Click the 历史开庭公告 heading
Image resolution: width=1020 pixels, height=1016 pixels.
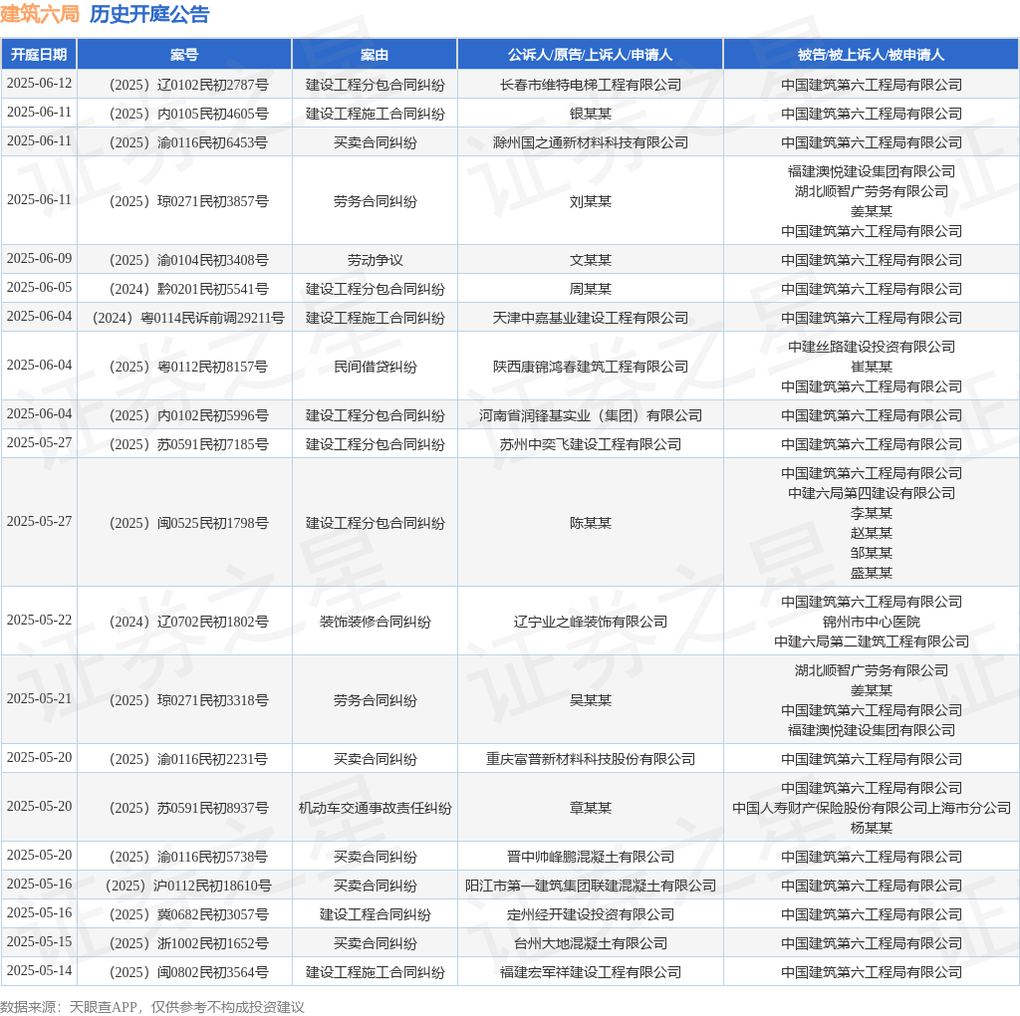[149, 14]
